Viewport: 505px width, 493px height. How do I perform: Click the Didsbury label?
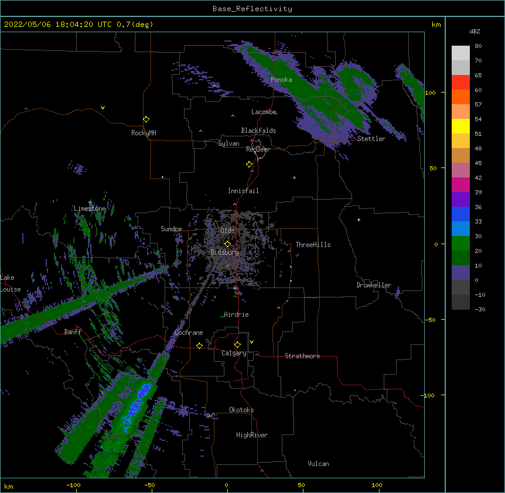click(x=225, y=252)
